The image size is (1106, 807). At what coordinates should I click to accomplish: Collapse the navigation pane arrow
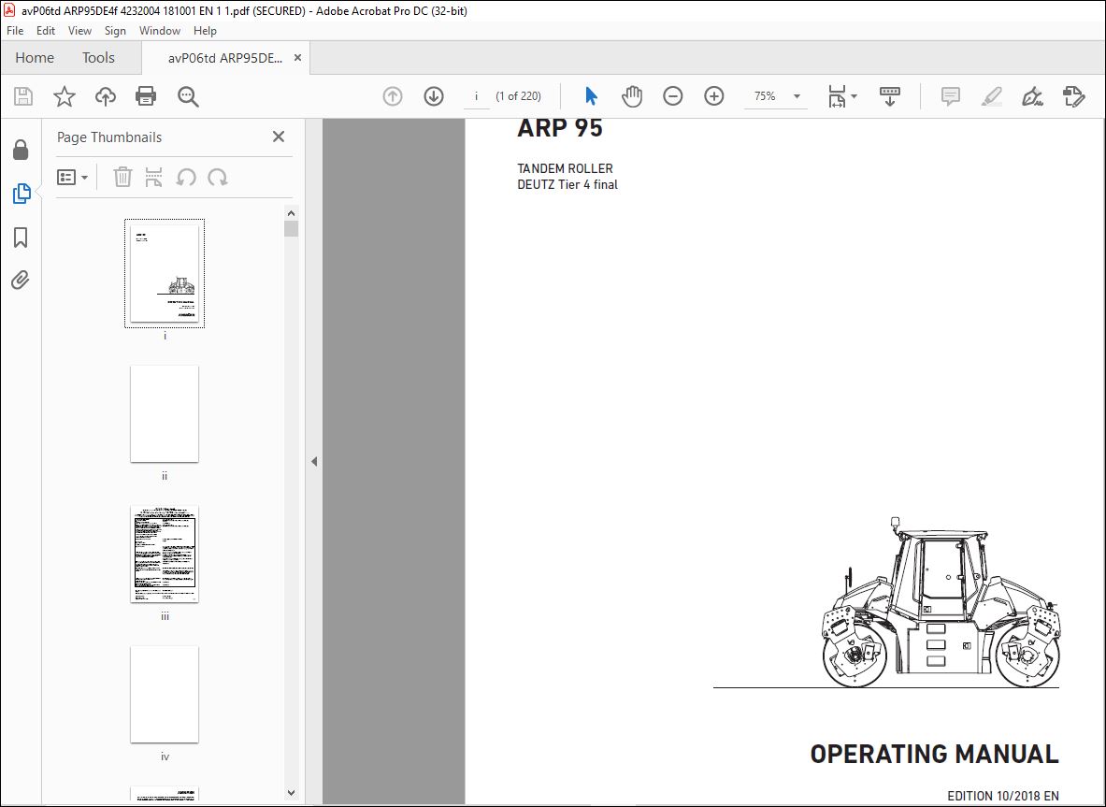pyautogui.click(x=314, y=461)
